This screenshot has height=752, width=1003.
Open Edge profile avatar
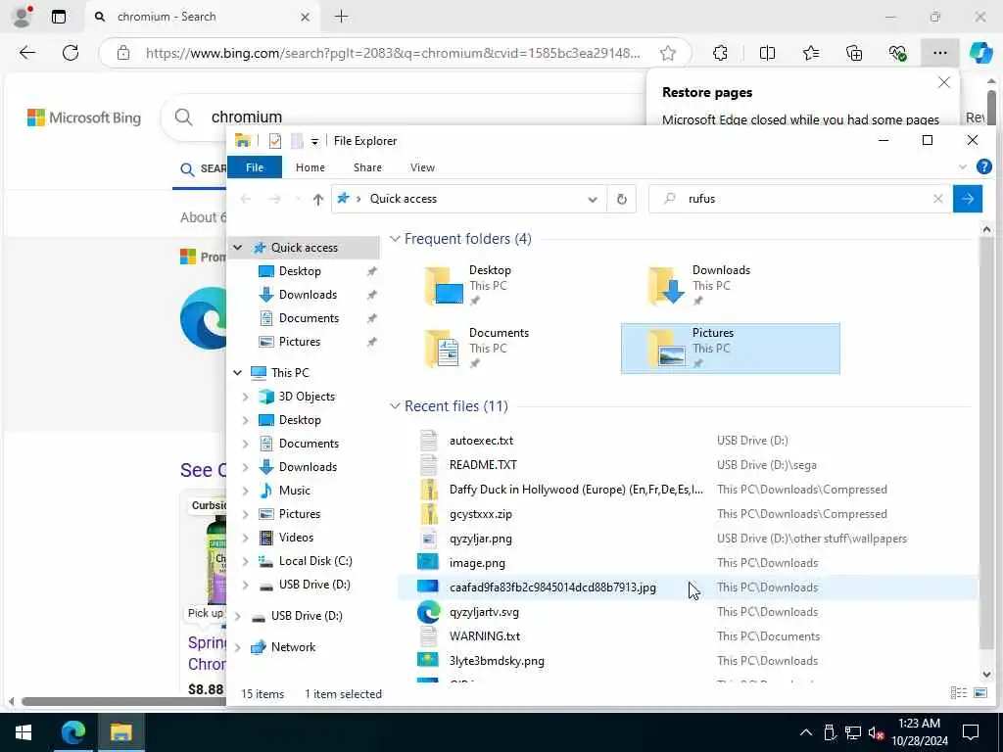click(23, 17)
